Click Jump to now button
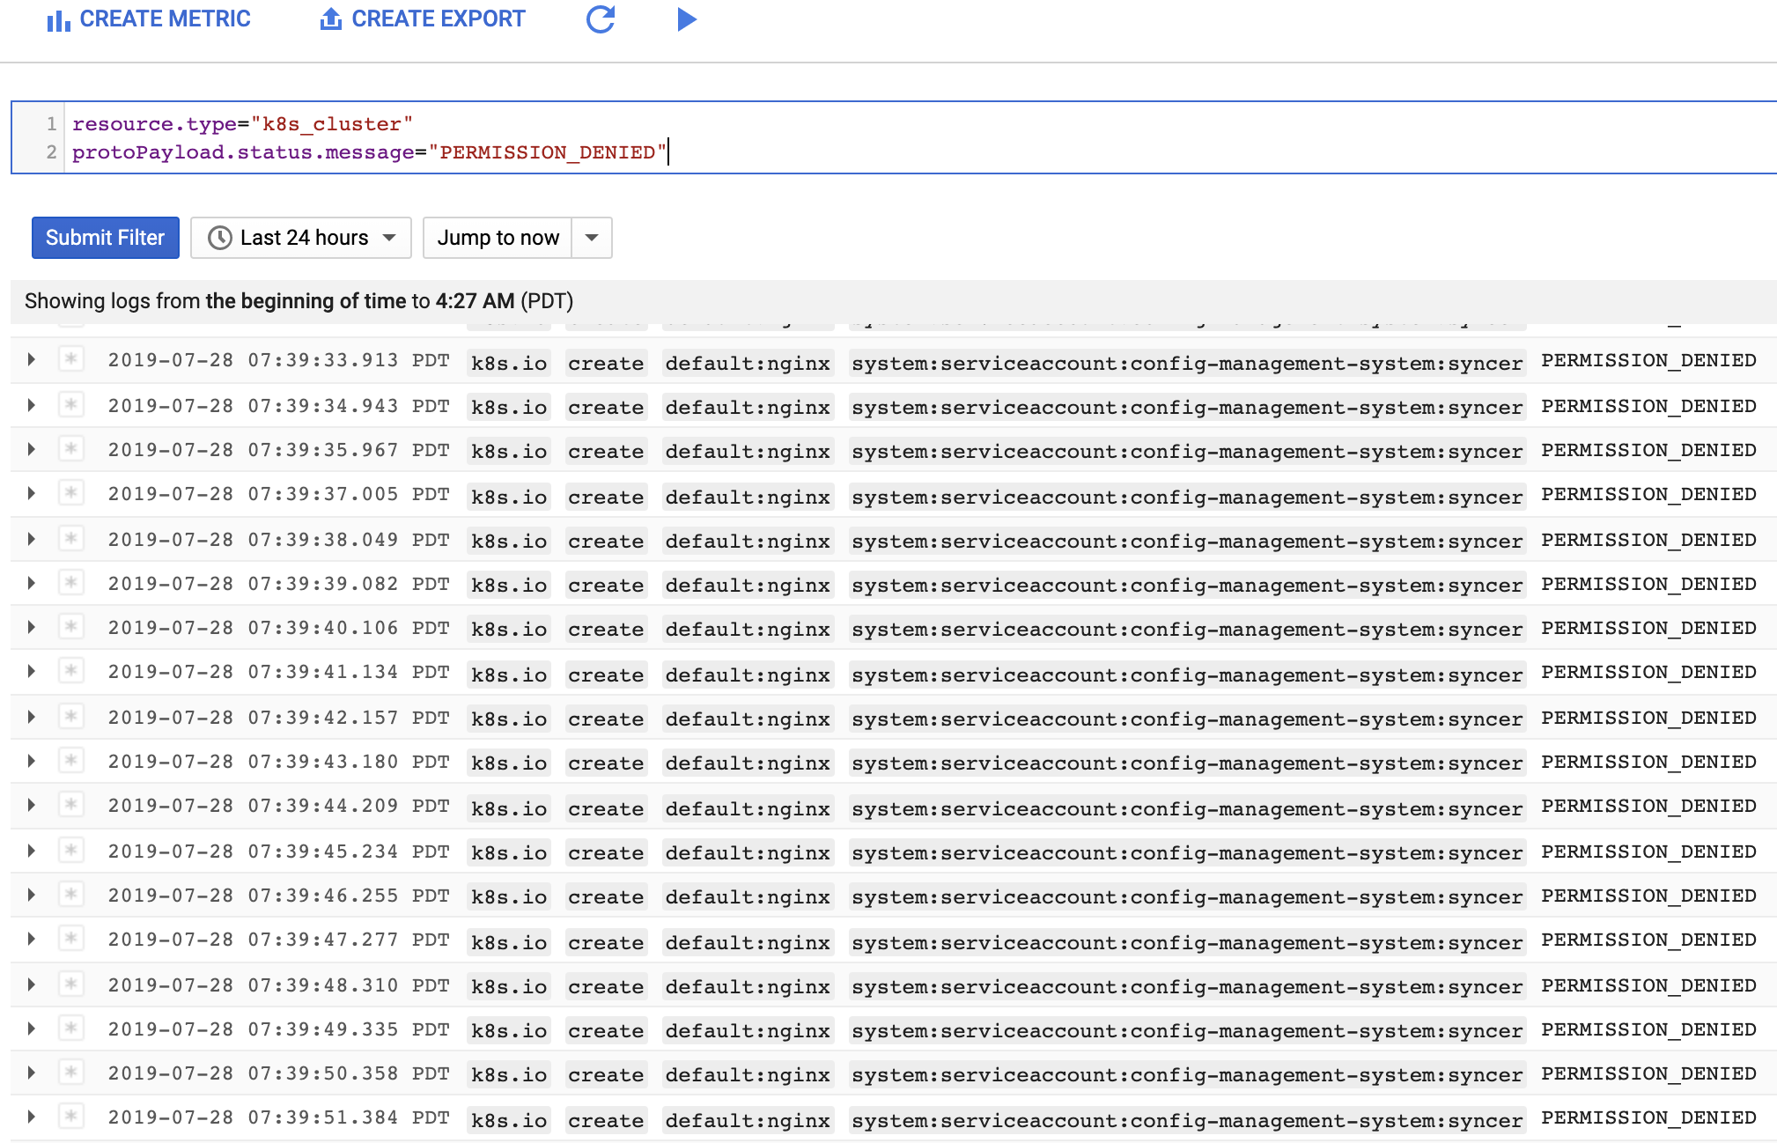 tap(498, 237)
